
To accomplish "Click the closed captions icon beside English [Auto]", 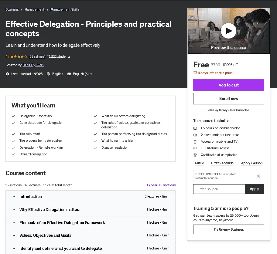I will [x=69, y=74].
